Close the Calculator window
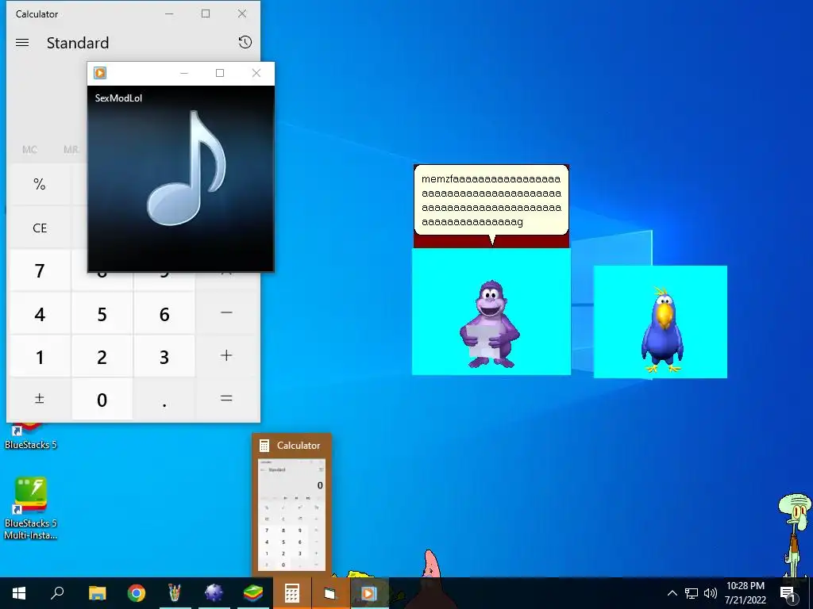 coord(242,14)
